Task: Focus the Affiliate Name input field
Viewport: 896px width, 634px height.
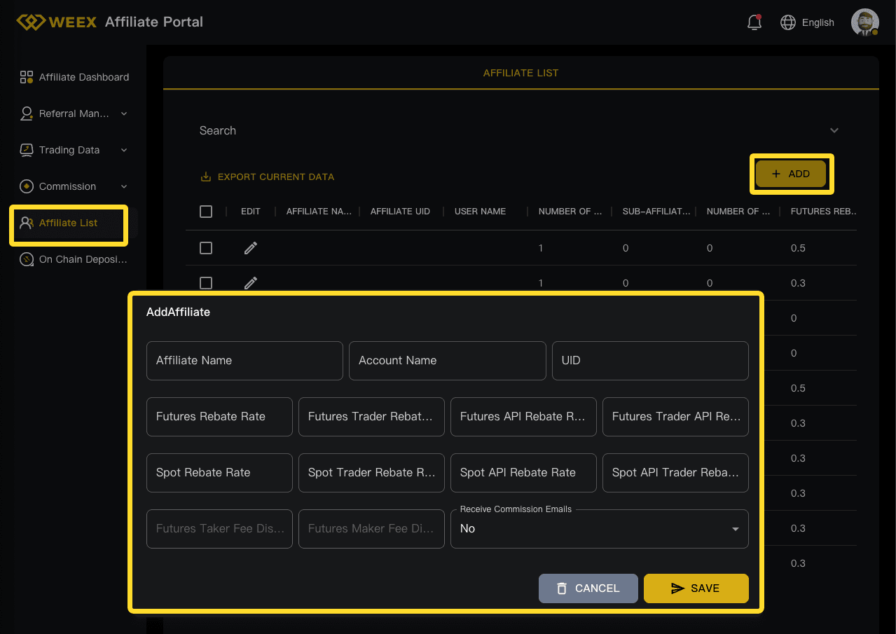Action: pyautogui.click(x=244, y=361)
